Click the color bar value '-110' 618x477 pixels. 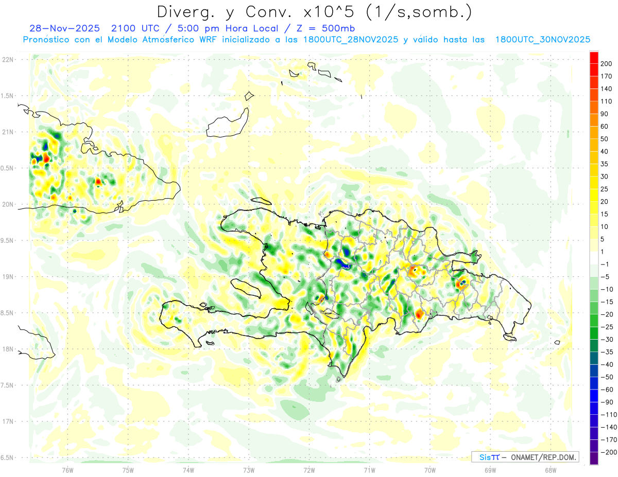click(x=609, y=414)
